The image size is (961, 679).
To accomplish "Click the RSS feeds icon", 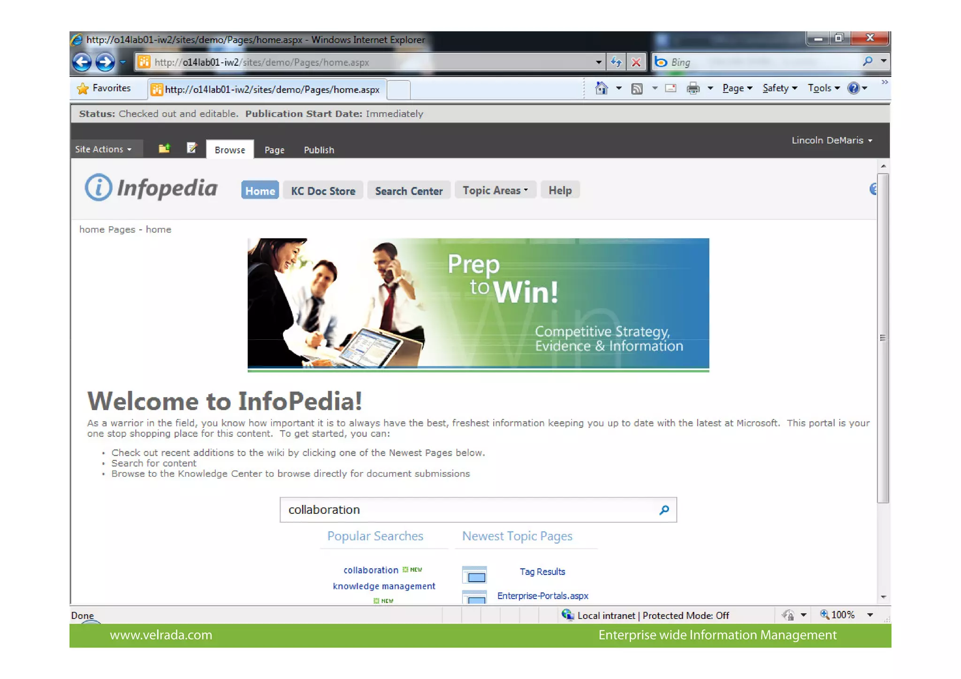I will point(637,88).
